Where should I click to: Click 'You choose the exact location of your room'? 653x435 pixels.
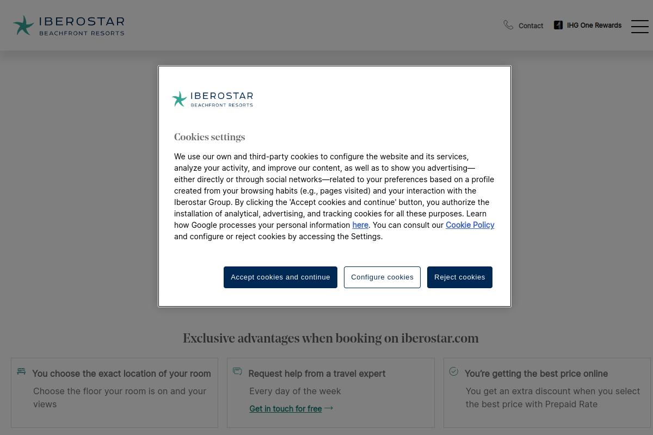121,374
